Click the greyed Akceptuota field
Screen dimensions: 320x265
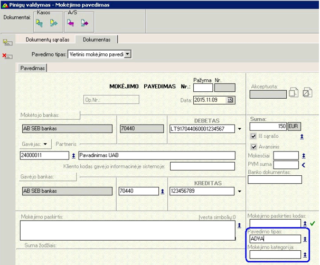click(x=268, y=94)
